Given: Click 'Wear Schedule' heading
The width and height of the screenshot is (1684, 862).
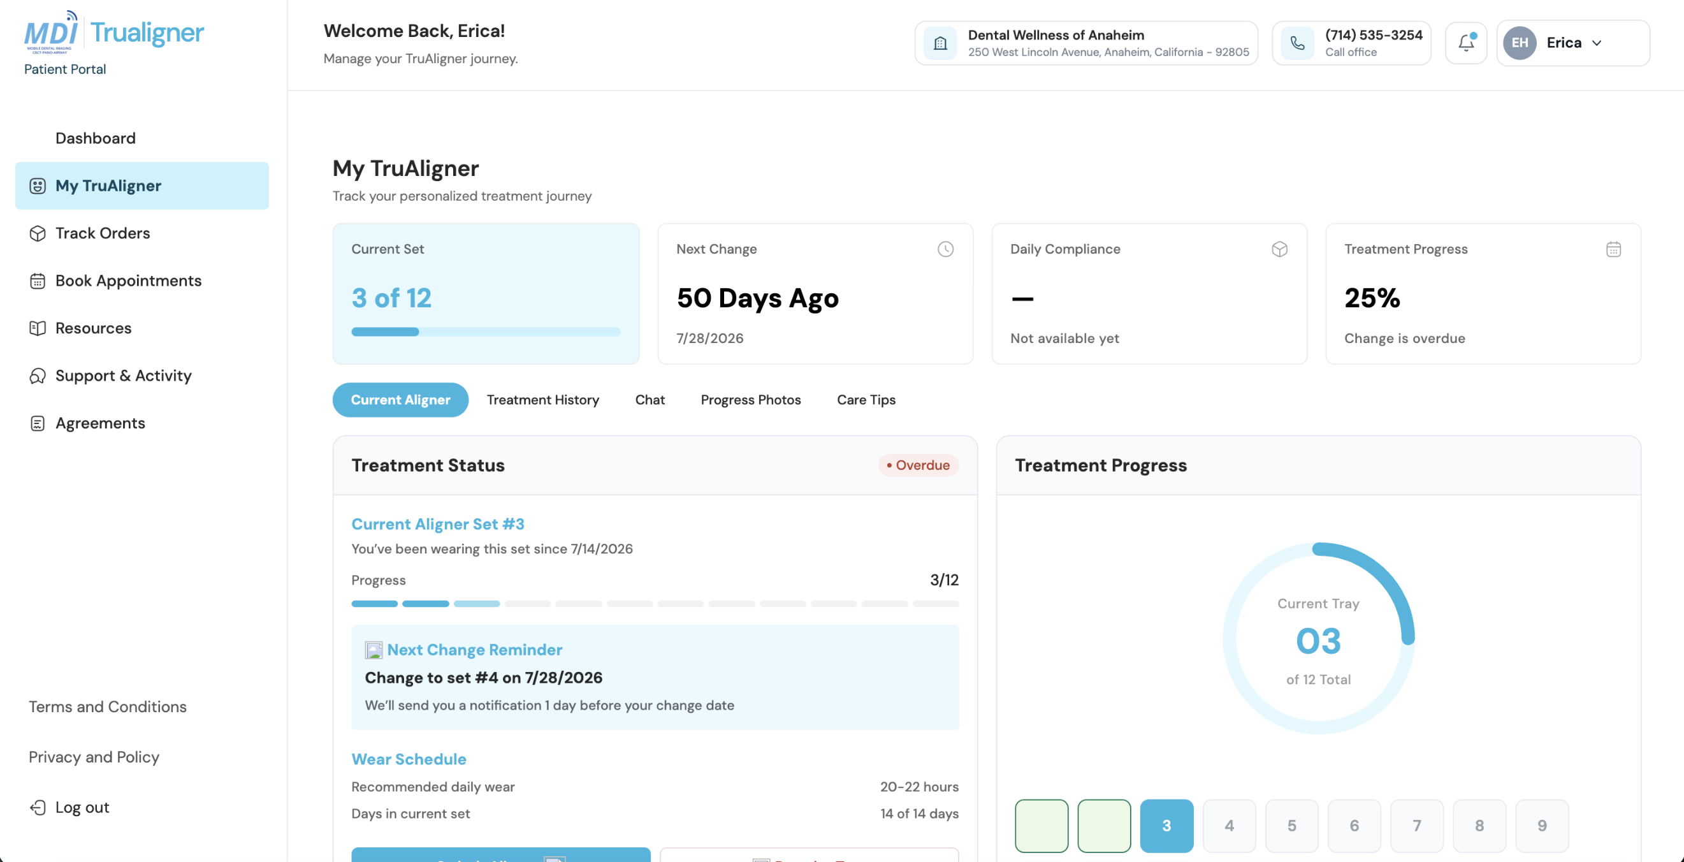Looking at the screenshot, I should pos(409,759).
